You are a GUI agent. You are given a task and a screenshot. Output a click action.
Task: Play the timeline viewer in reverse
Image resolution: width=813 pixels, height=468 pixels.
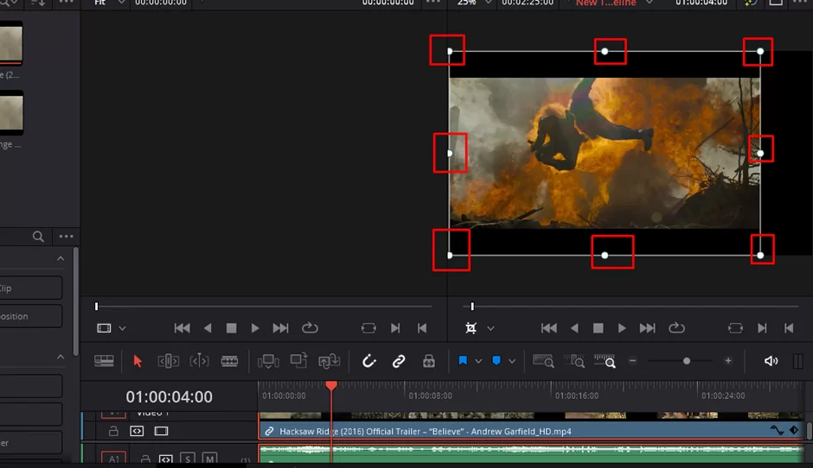click(x=574, y=328)
